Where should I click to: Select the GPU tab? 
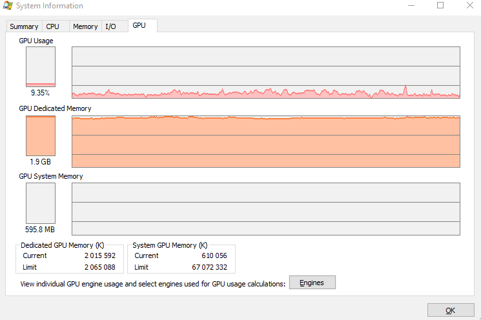(139, 25)
